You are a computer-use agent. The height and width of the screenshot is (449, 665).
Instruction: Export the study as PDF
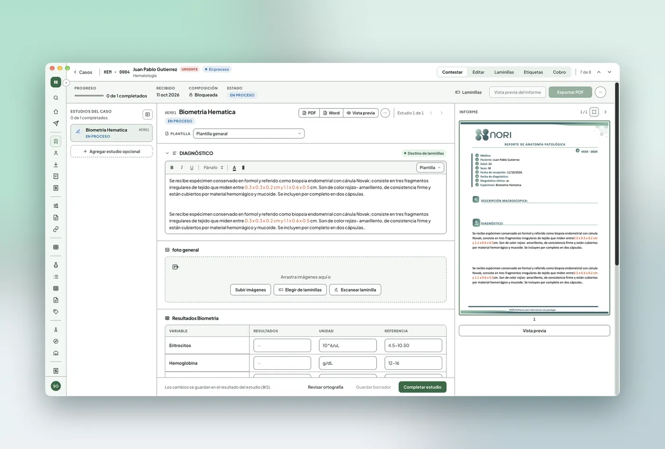tap(309, 113)
